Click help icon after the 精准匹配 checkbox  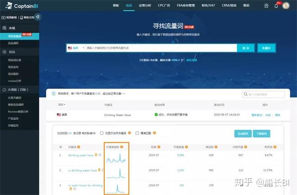point(154,133)
